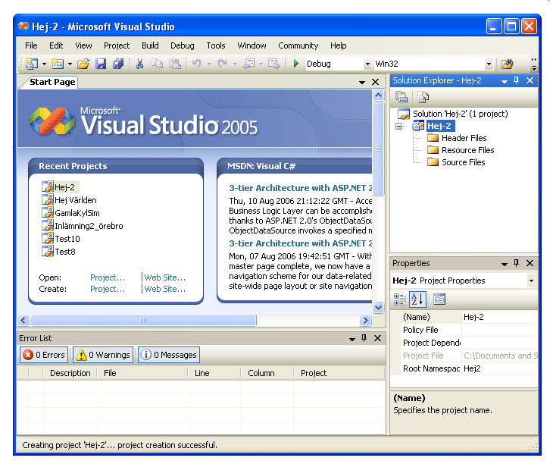Click the New Project toolbar icon

click(32, 64)
